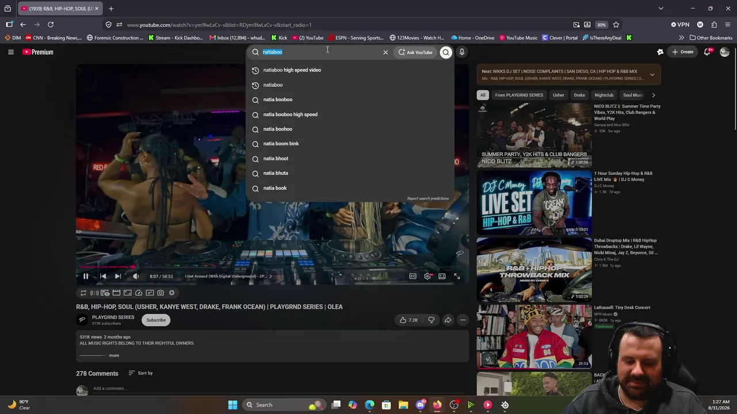Select suggestion 'natia boom bink'
Viewport: 737px width, 414px height.
pyautogui.click(x=350, y=144)
